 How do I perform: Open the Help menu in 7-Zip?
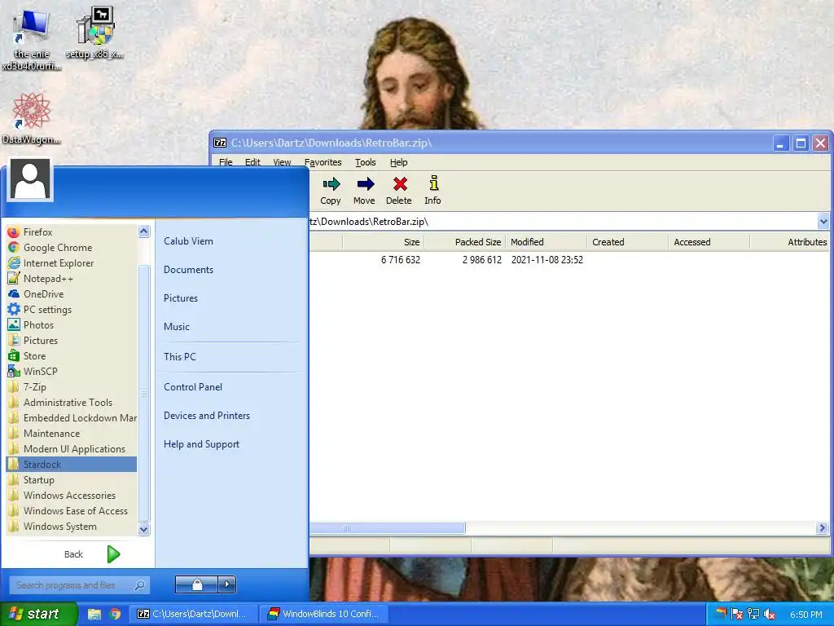(x=398, y=162)
